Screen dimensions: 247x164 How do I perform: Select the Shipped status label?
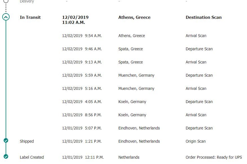point(27,141)
